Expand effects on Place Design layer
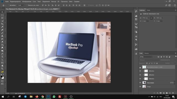 point(175,83)
